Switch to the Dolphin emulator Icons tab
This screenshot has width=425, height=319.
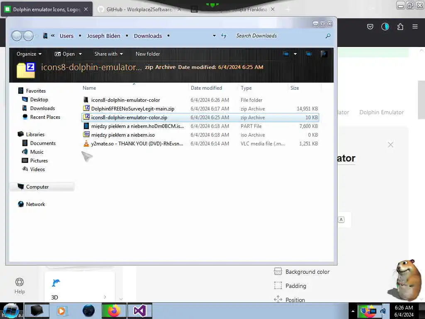[46, 9]
